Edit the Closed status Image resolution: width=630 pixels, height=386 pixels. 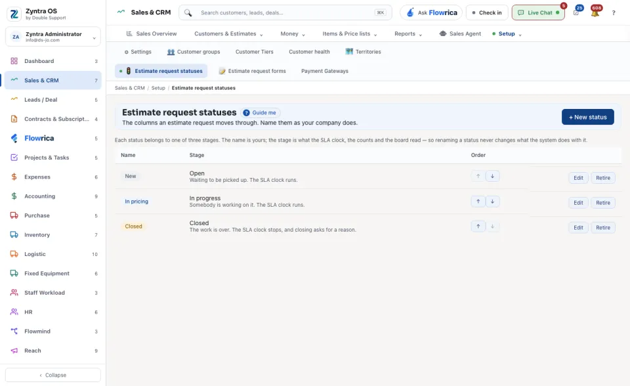pyautogui.click(x=578, y=228)
